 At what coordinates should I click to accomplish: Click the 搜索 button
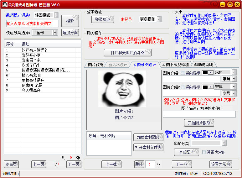click(x=70, y=21)
